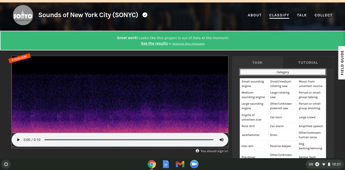This screenshot has height=170, width=345.
Task: Open Google Chrome from the shelf
Action: coord(152,164)
